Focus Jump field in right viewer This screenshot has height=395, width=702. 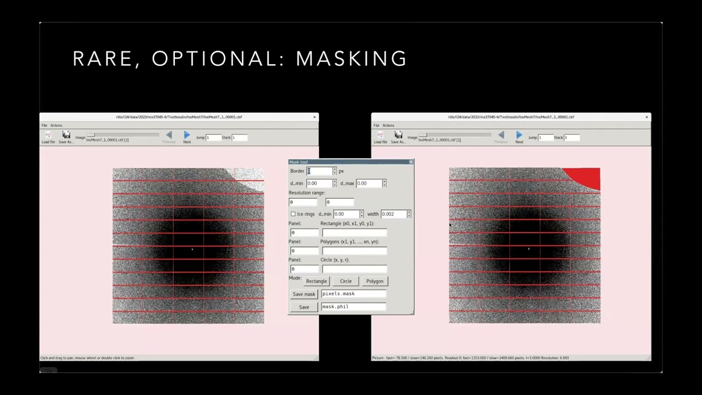(545, 138)
